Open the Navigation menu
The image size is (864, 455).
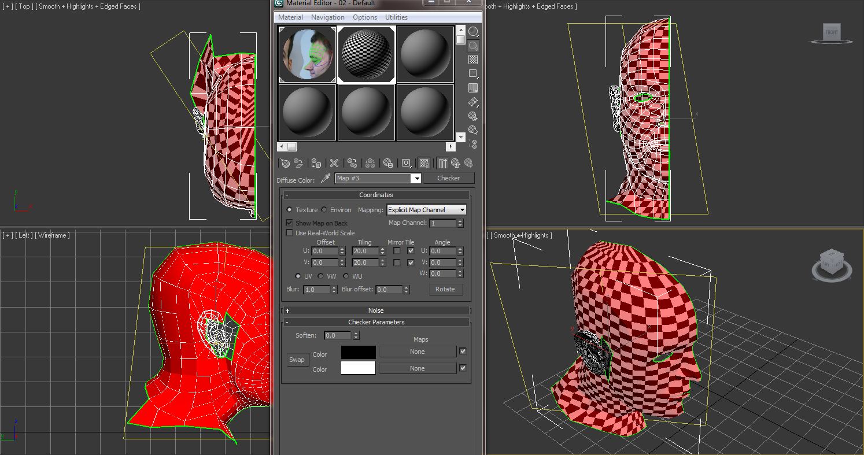point(328,17)
